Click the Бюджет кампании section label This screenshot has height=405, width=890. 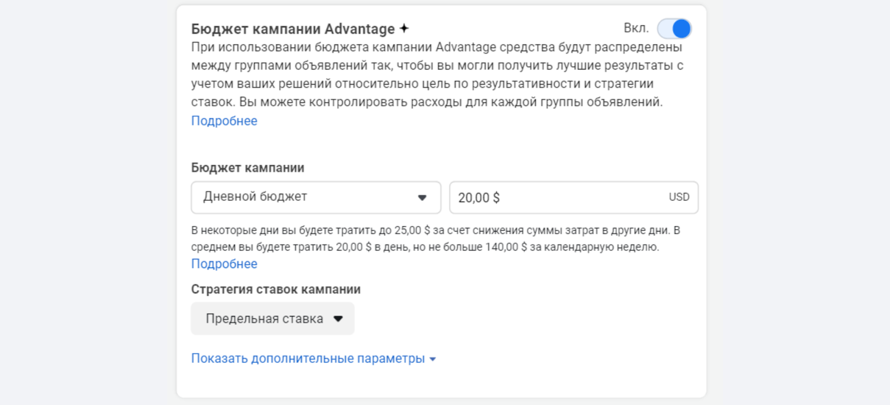[248, 168]
